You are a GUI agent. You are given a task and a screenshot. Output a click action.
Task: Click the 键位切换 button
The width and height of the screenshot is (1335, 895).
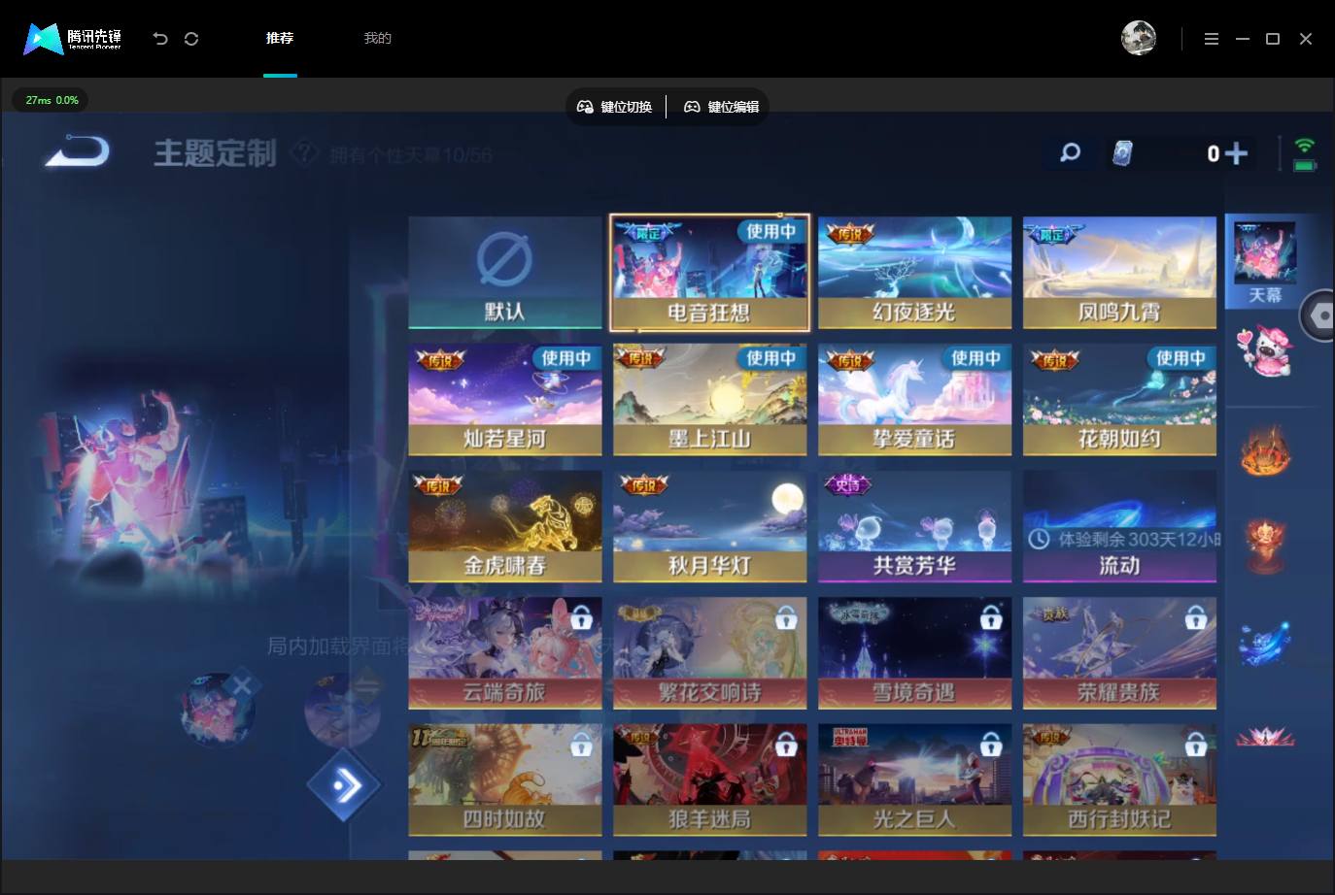point(615,107)
